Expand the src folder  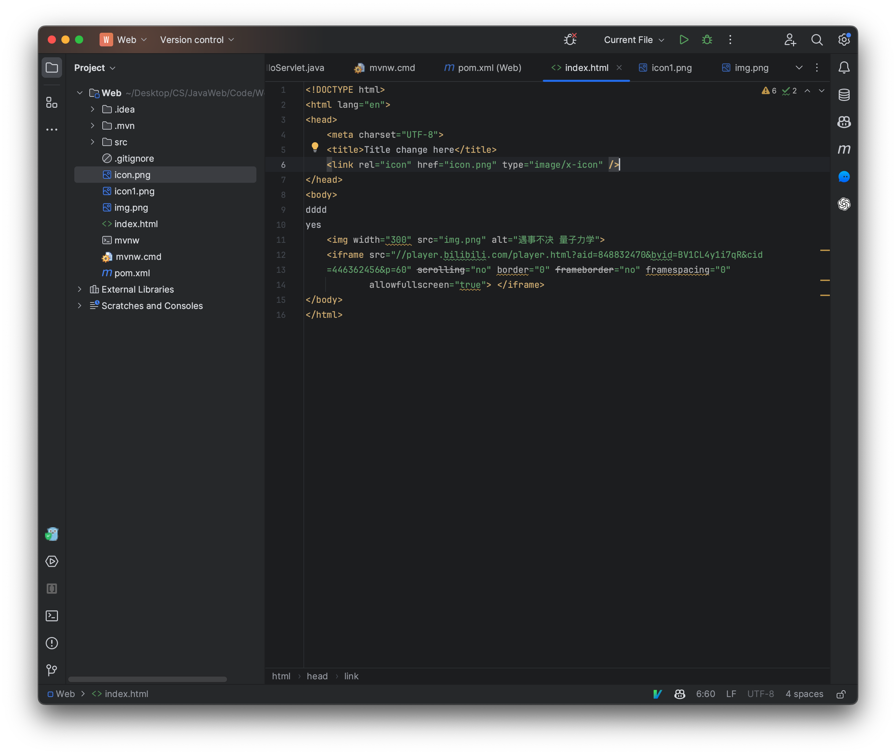(x=92, y=142)
